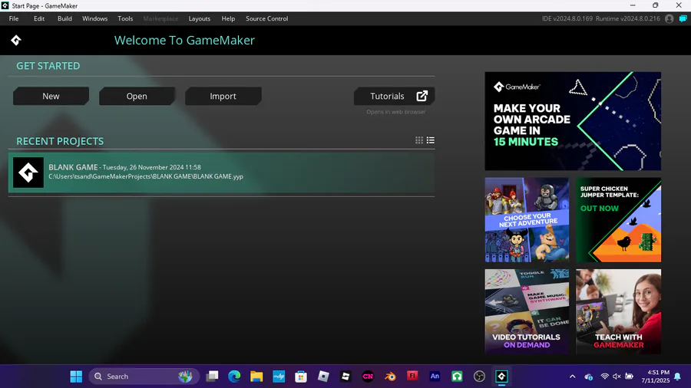The image size is (691, 388).
Task: Open the BLANK GAME.yyp project path
Action: pyautogui.click(x=146, y=176)
